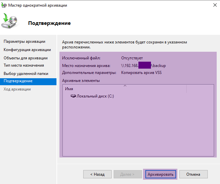Screen dimensions: 220x184
Task: Switch to Выбор удаленной папки step
Action: point(26,74)
